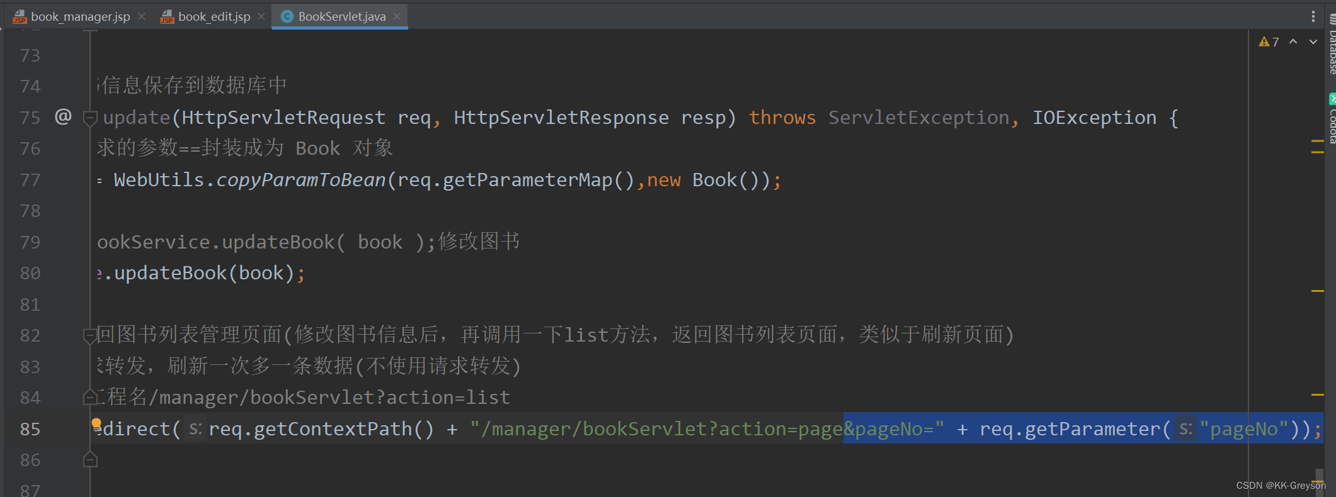Switch to the book_manager.jsp tab
This screenshot has width=1336, height=497.
[80, 17]
